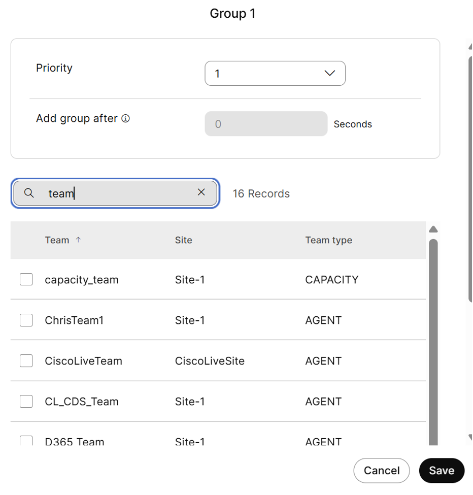
Task: Open the Priority dropdown
Action: pyautogui.click(x=275, y=74)
